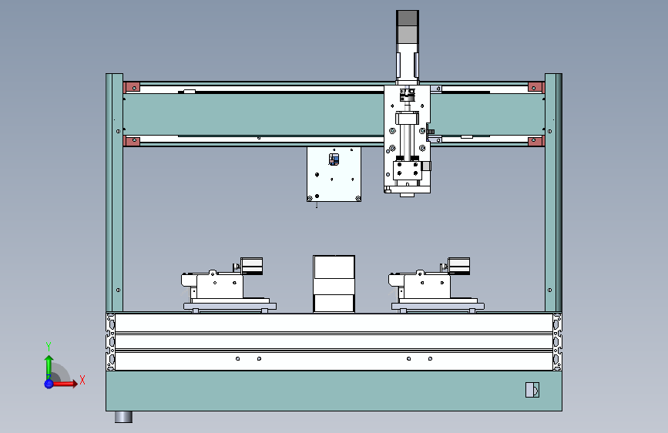This screenshot has width=668, height=433.
Task: Select the shaft coupling below the motor
Action: (408, 95)
